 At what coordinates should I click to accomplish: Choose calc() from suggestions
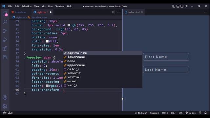(103, 69)
